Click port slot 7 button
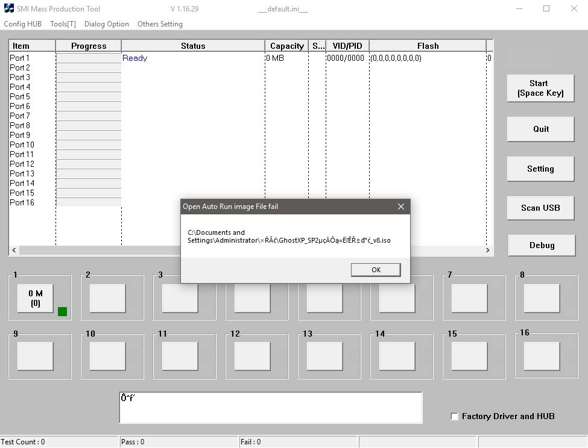The image size is (588, 448). click(470, 298)
